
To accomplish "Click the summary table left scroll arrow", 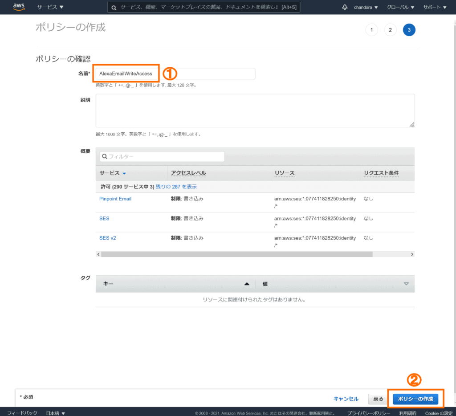I will 98,254.
